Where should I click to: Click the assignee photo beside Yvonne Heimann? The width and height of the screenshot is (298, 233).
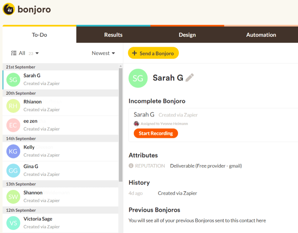[136, 124]
